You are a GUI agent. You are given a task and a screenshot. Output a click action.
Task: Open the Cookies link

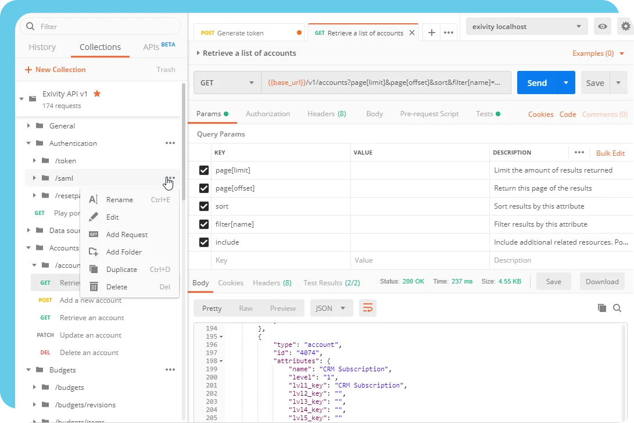coord(540,114)
